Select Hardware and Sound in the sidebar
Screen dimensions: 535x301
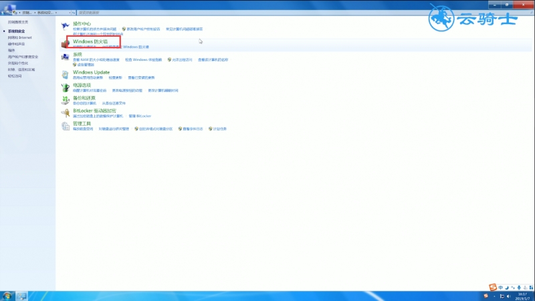point(16,44)
